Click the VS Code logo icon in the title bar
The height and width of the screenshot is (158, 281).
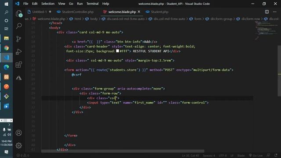pyautogui.click(x=17, y=4)
